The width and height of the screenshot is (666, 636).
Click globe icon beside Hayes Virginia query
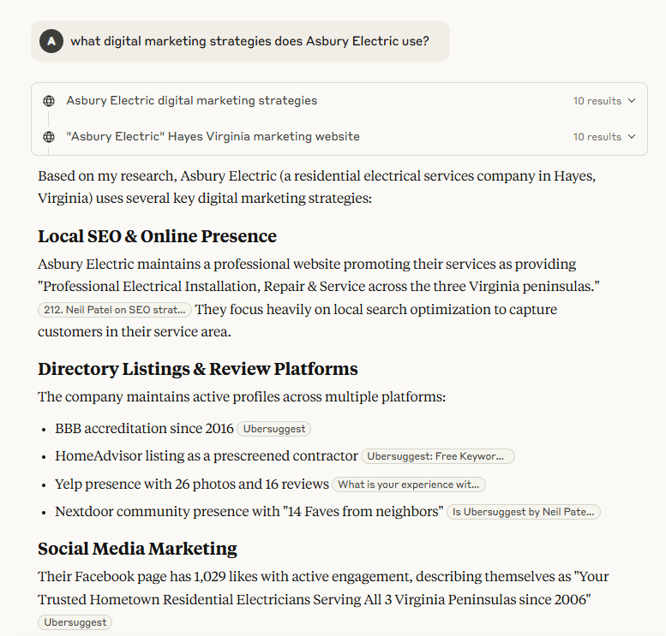(49, 137)
